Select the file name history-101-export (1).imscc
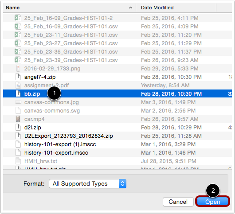Screen dimensions: 235x214 (x=60, y=144)
